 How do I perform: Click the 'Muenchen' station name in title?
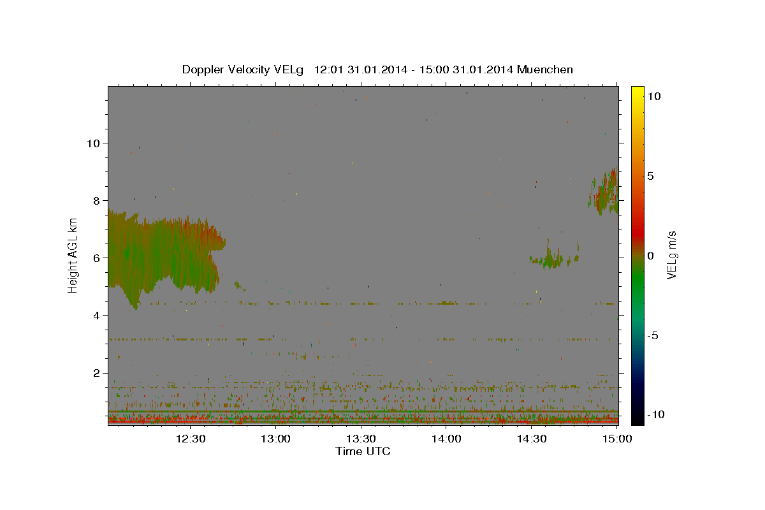click(546, 69)
